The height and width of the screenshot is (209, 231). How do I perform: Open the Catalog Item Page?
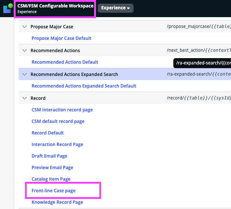[x=51, y=179]
